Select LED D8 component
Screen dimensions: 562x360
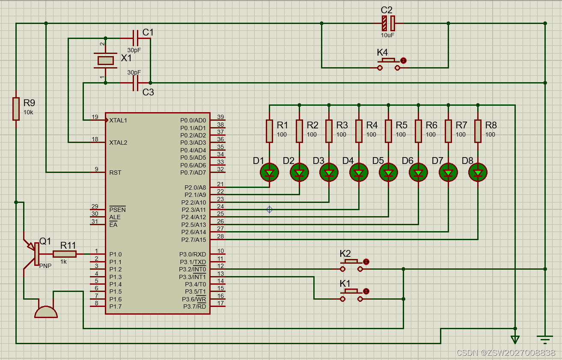coord(478,173)
